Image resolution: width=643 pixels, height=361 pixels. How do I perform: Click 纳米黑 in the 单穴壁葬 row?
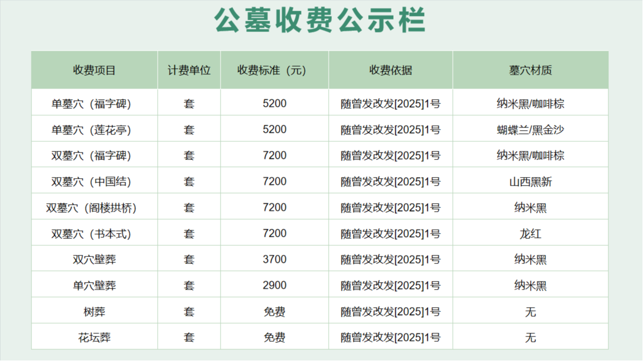point(531,285)
